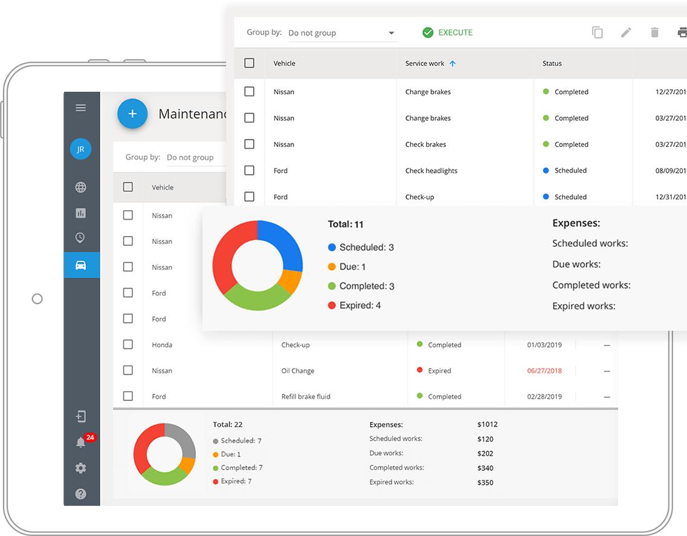Image resolution: width=687 pixels, height=536 pixels.
Task: Select the clock history icon in sidebar
Action: pyautogui.click(x=80, y=238)
